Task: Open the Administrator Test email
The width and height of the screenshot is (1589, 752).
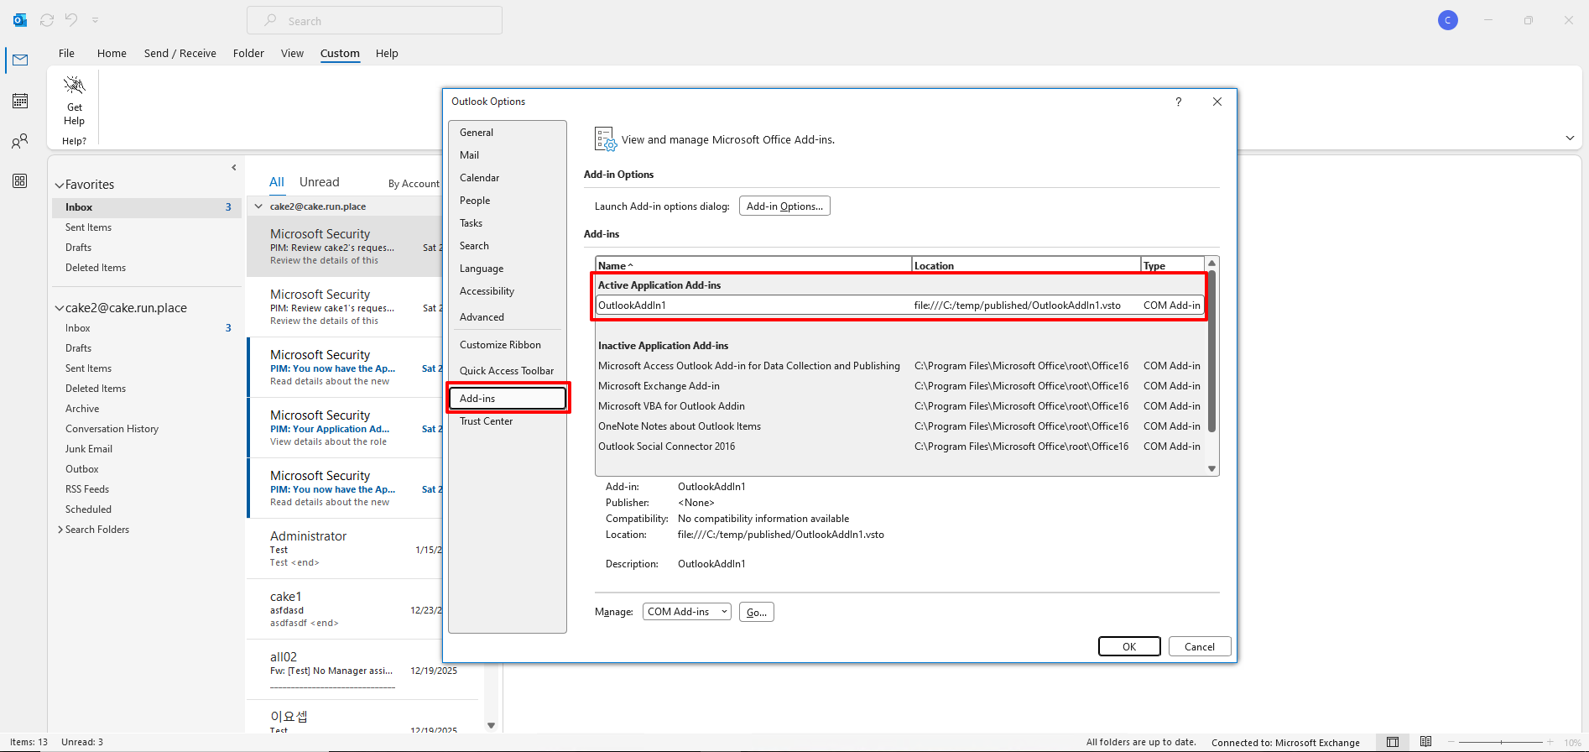Action: pyautogui.click(x=345, y=549)
